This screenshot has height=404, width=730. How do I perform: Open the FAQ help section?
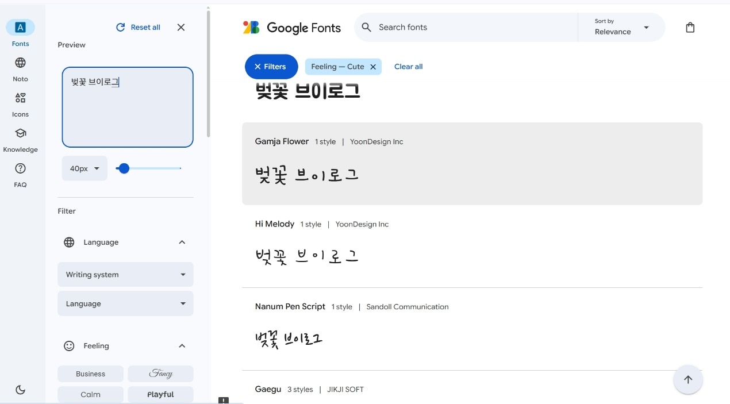20,175
